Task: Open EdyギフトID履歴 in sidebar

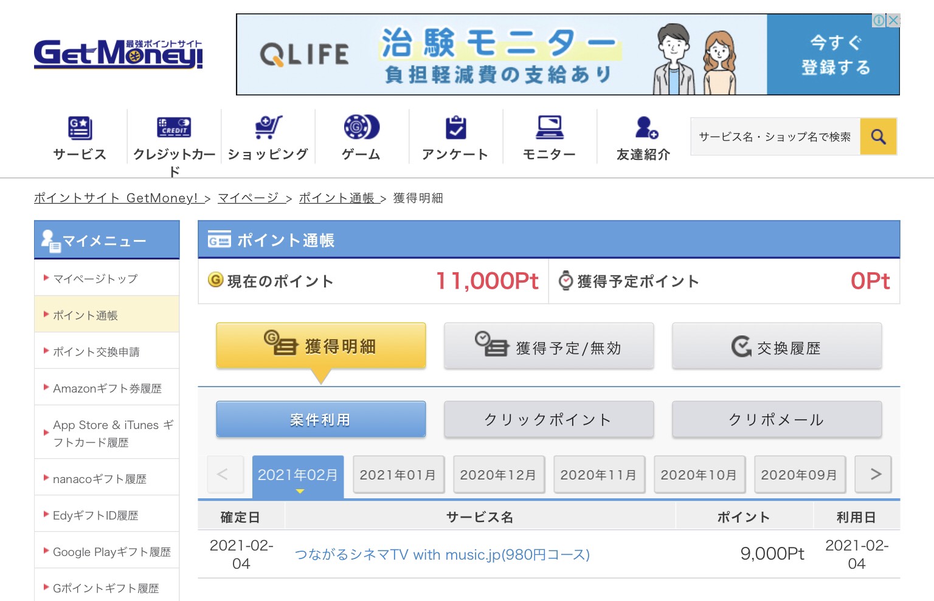Action: coord(107,515)
